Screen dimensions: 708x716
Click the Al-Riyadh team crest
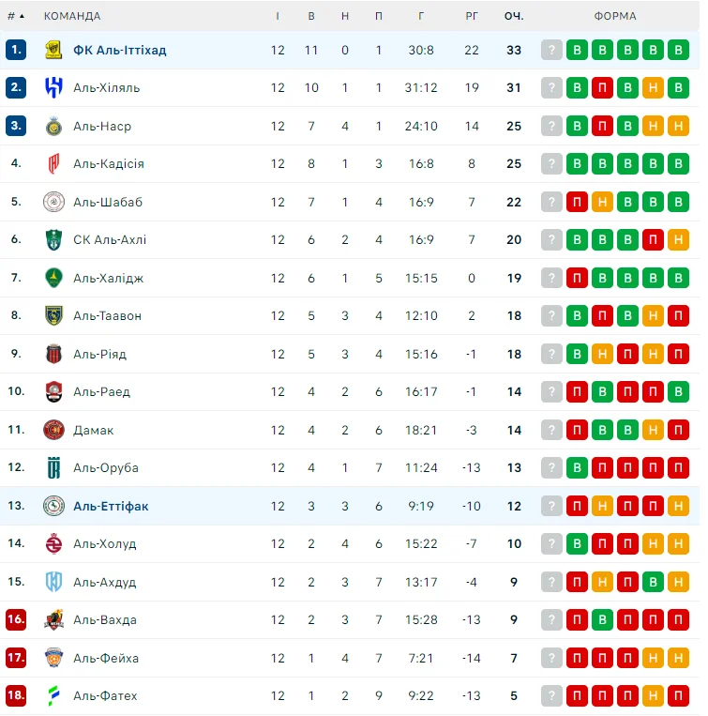(53, 354)
